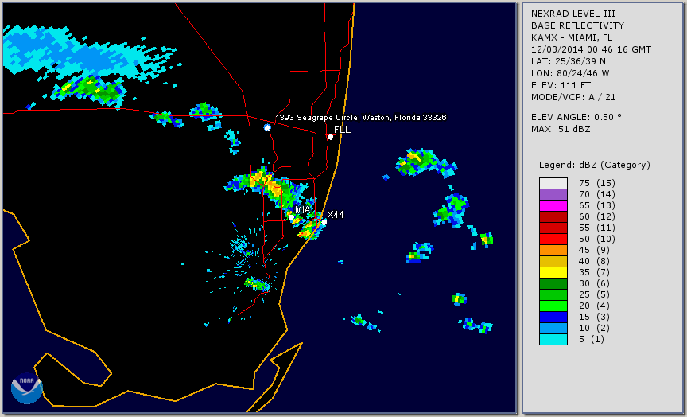Click the 45 dBZ orange legend swatch
The height and width of the screenshot is (417, 687).
pyautogui.click(x=553, y=250)
